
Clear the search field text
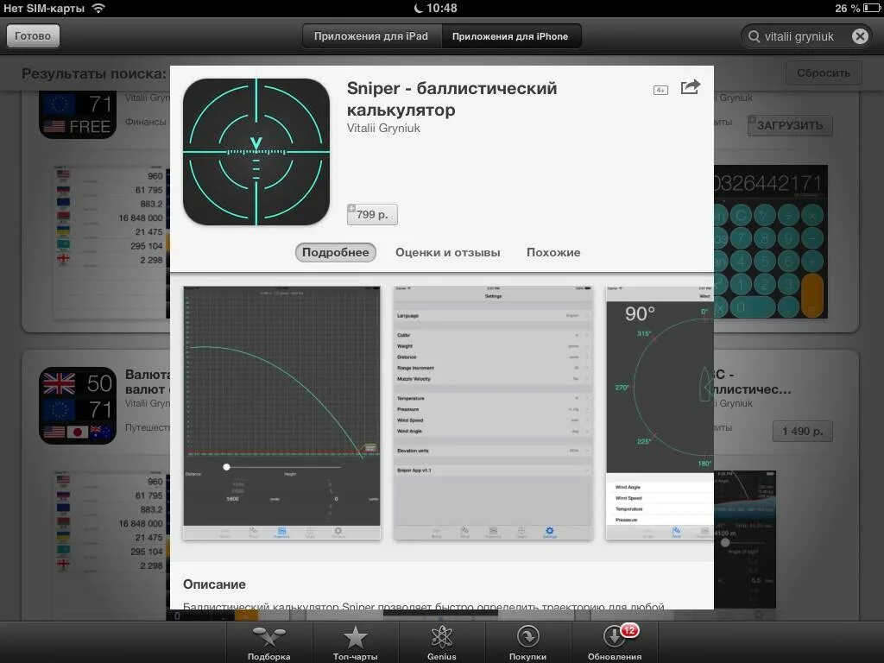click(859, 36)
